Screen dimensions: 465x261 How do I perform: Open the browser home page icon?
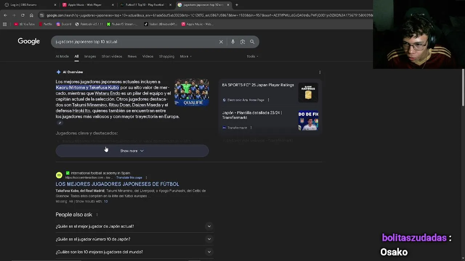point(31,15)
